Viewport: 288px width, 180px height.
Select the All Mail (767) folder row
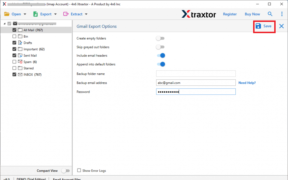point(36,30)
